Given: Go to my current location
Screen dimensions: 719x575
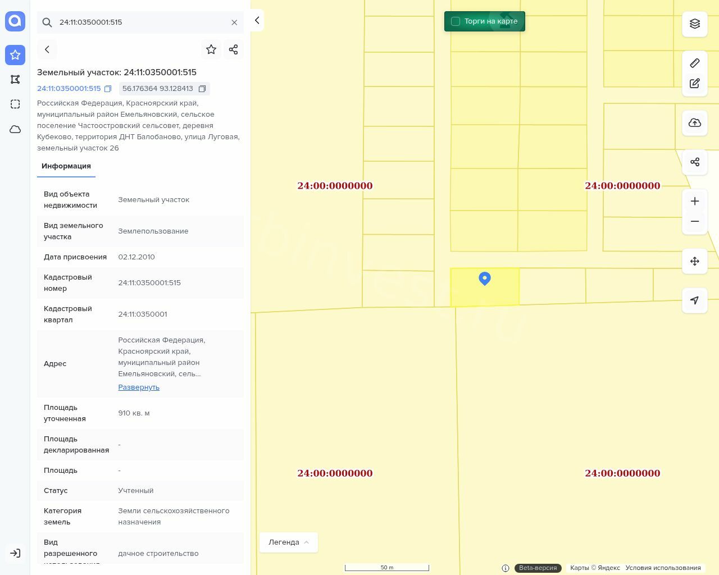Looking at the screenshot, I should click(x=695, y=300).
